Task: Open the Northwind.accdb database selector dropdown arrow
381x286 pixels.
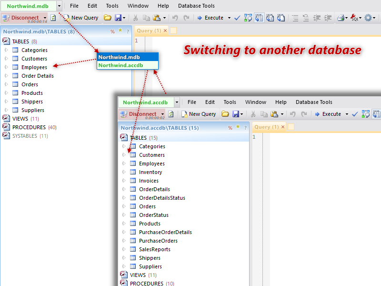Action: click(177, 102)
